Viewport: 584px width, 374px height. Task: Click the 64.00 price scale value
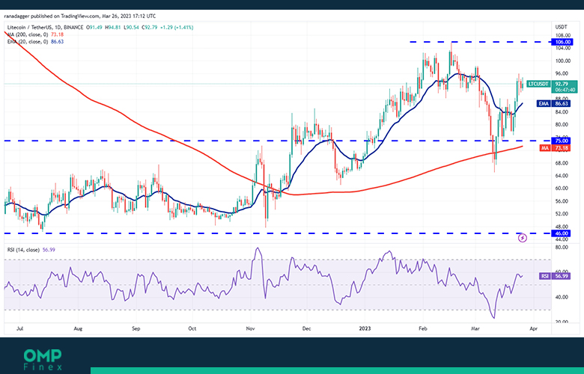tap(563, 176)
